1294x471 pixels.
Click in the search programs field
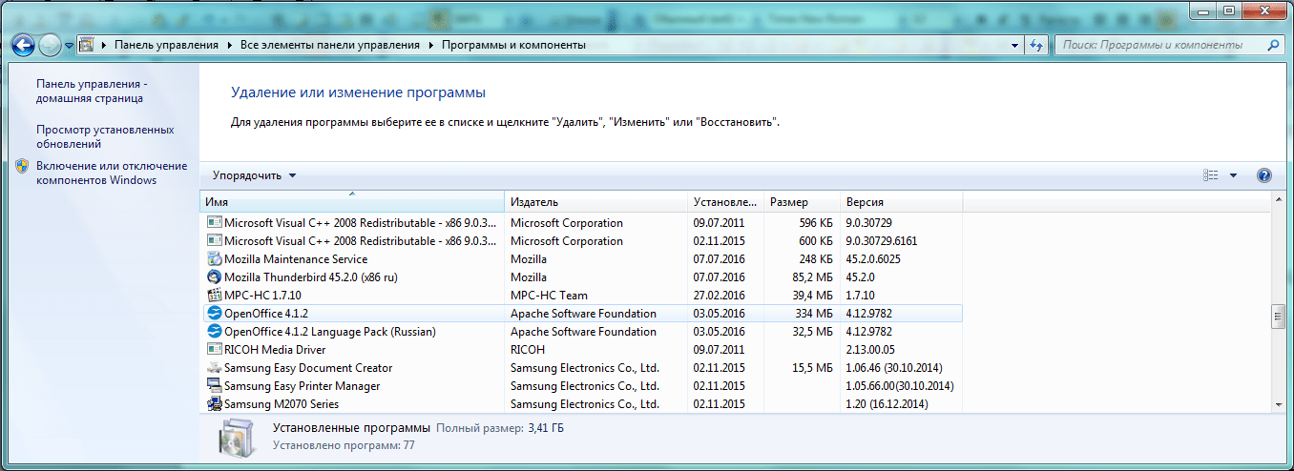click(1158, 45)
